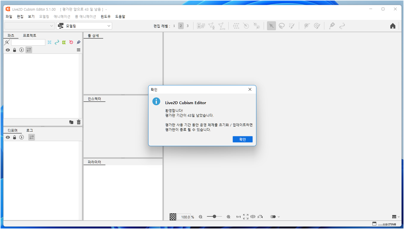This screenshot has width=404, height=229.
Task: Click the two-circle icon after rotation deformer
Action: (x=257, y=26)
